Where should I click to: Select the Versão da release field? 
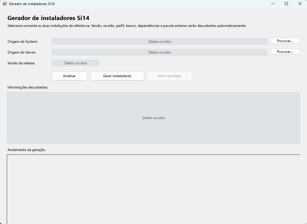(x=76, y=63)
